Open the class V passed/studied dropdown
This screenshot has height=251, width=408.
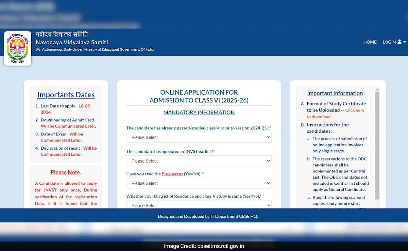coord(199,137)
